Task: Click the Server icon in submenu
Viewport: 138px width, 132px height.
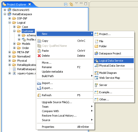Action: click(x=96, y=85)
